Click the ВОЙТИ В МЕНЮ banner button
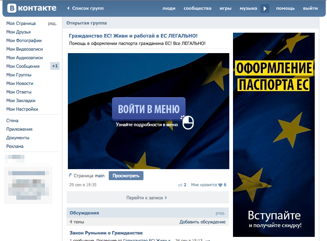 click(x=149, y=109)
